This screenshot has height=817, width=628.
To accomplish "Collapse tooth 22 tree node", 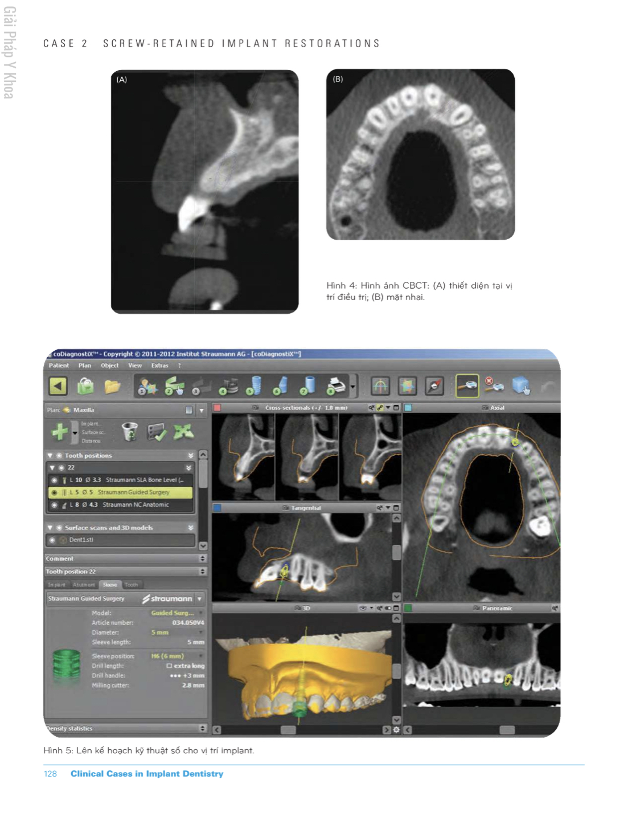I will tap(52, 467).
